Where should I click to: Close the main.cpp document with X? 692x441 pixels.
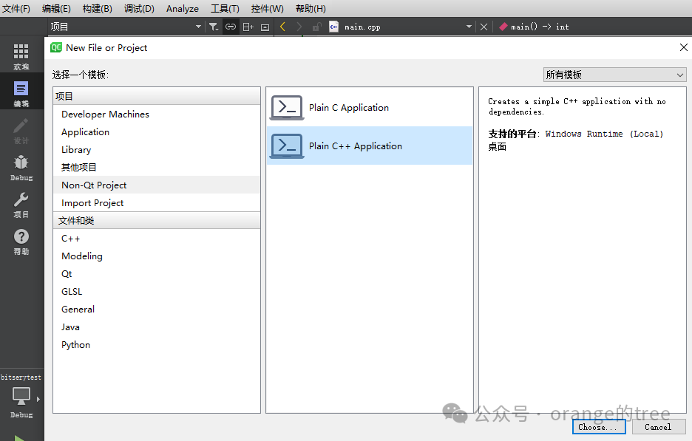point(484,27)
